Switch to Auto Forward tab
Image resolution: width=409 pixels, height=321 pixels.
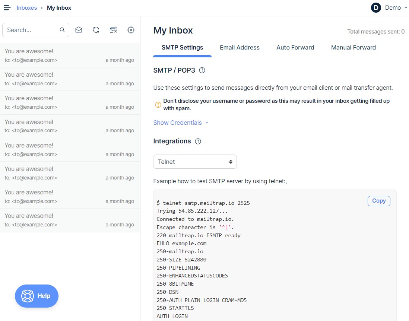coord(295,47)
